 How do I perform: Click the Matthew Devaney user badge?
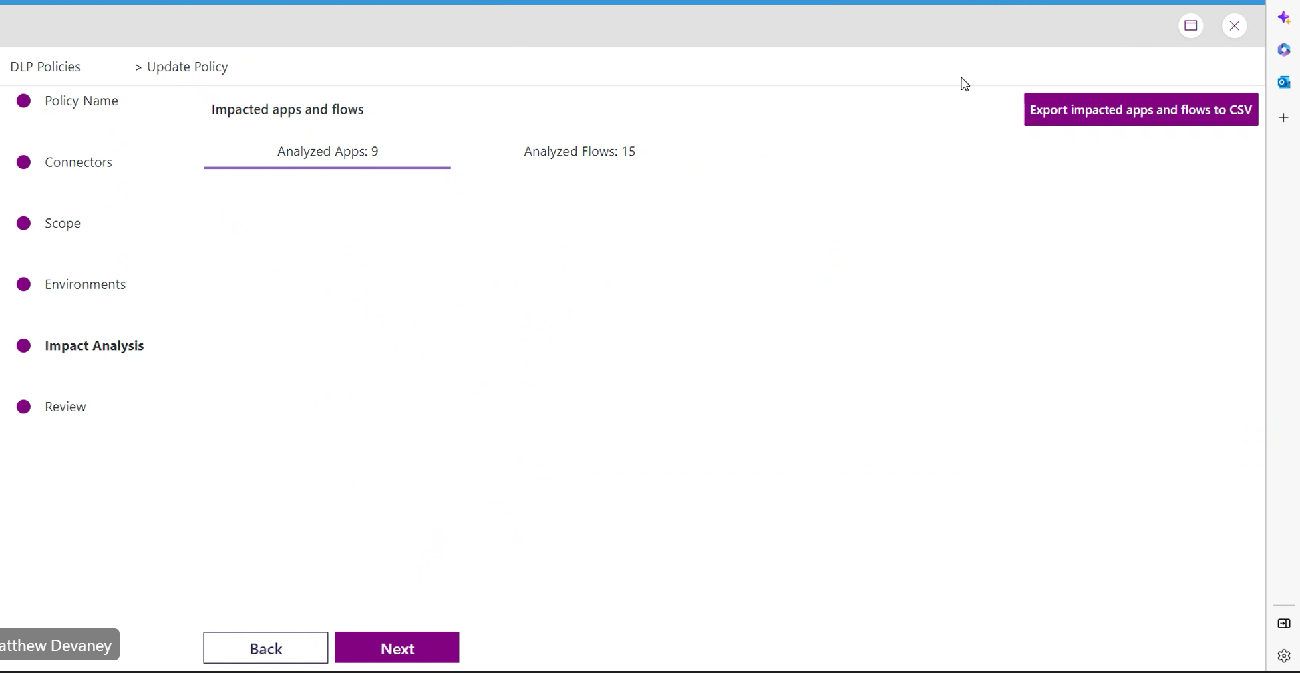55,644
